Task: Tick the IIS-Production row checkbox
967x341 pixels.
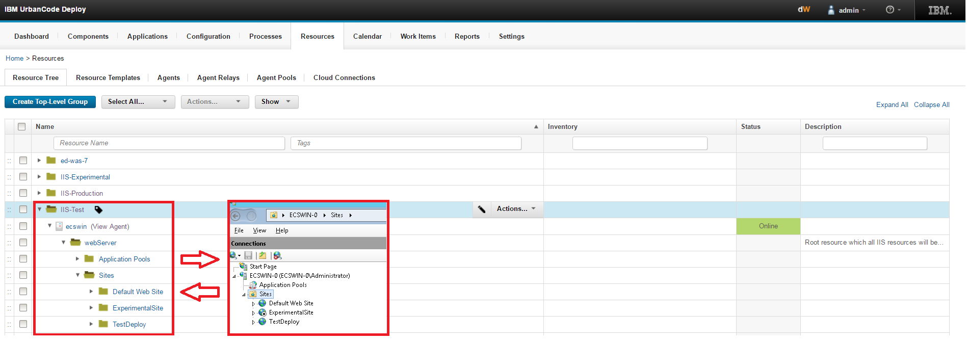Action: coord(23,193)
